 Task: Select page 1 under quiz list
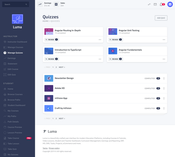[x=53, y=118]
